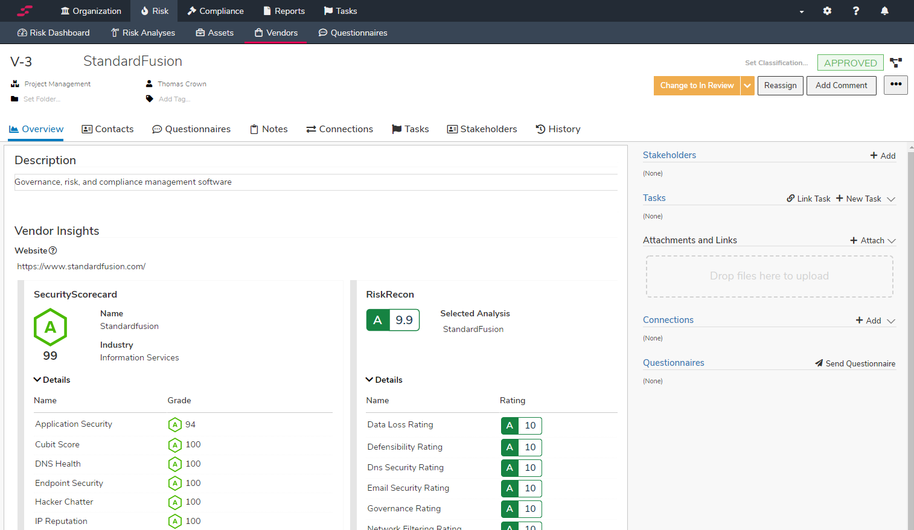
Task: Open the standardfusion.com website link
Action: tap(81, 266)
